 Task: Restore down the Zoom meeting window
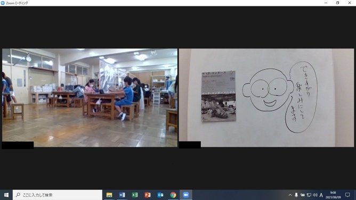pyautogui.click(x=337, y=3)
